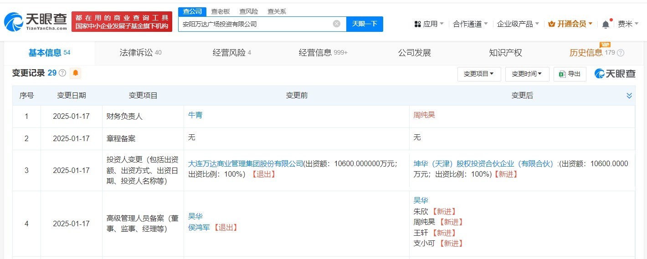
Task: Open 开通会员 membership option
Action: (570, 24)
